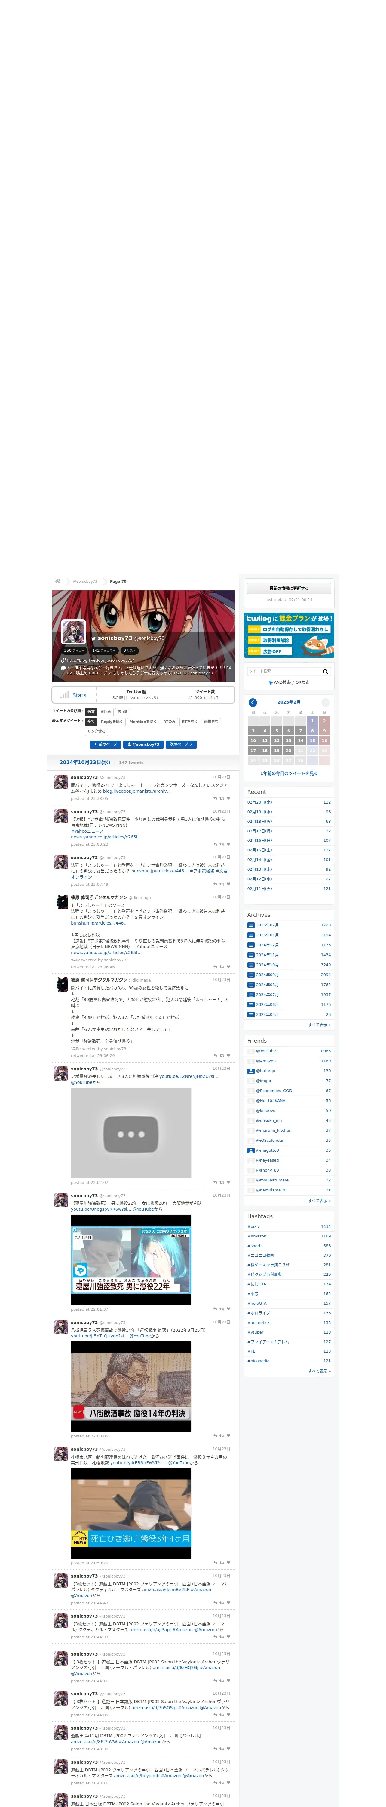Open the sonicboy73 profile avatar
Viewport: 386px width, 1807px height.
click(x=74, y=632)
